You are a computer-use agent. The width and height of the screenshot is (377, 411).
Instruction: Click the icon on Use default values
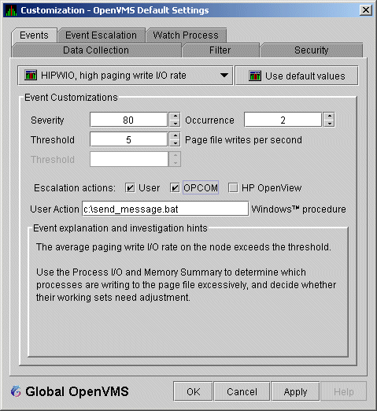[x=255, y=76]
